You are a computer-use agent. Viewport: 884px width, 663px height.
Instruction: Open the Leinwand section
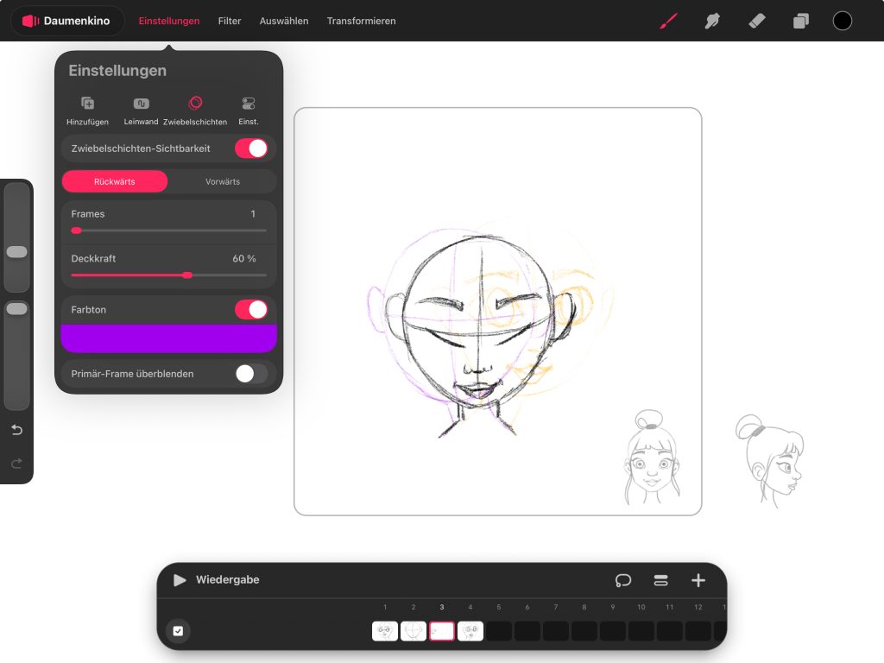(x=141, y=110)
